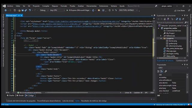The width and height of the screenshot is (192, 108).
Task: Open the Git menu
Action: click(29, 6)
